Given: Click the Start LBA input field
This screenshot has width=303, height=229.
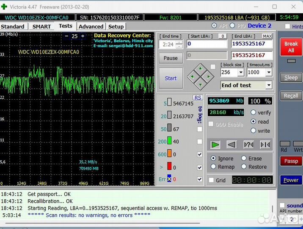Looking at the screenshot, I should (x=207, y=44).
